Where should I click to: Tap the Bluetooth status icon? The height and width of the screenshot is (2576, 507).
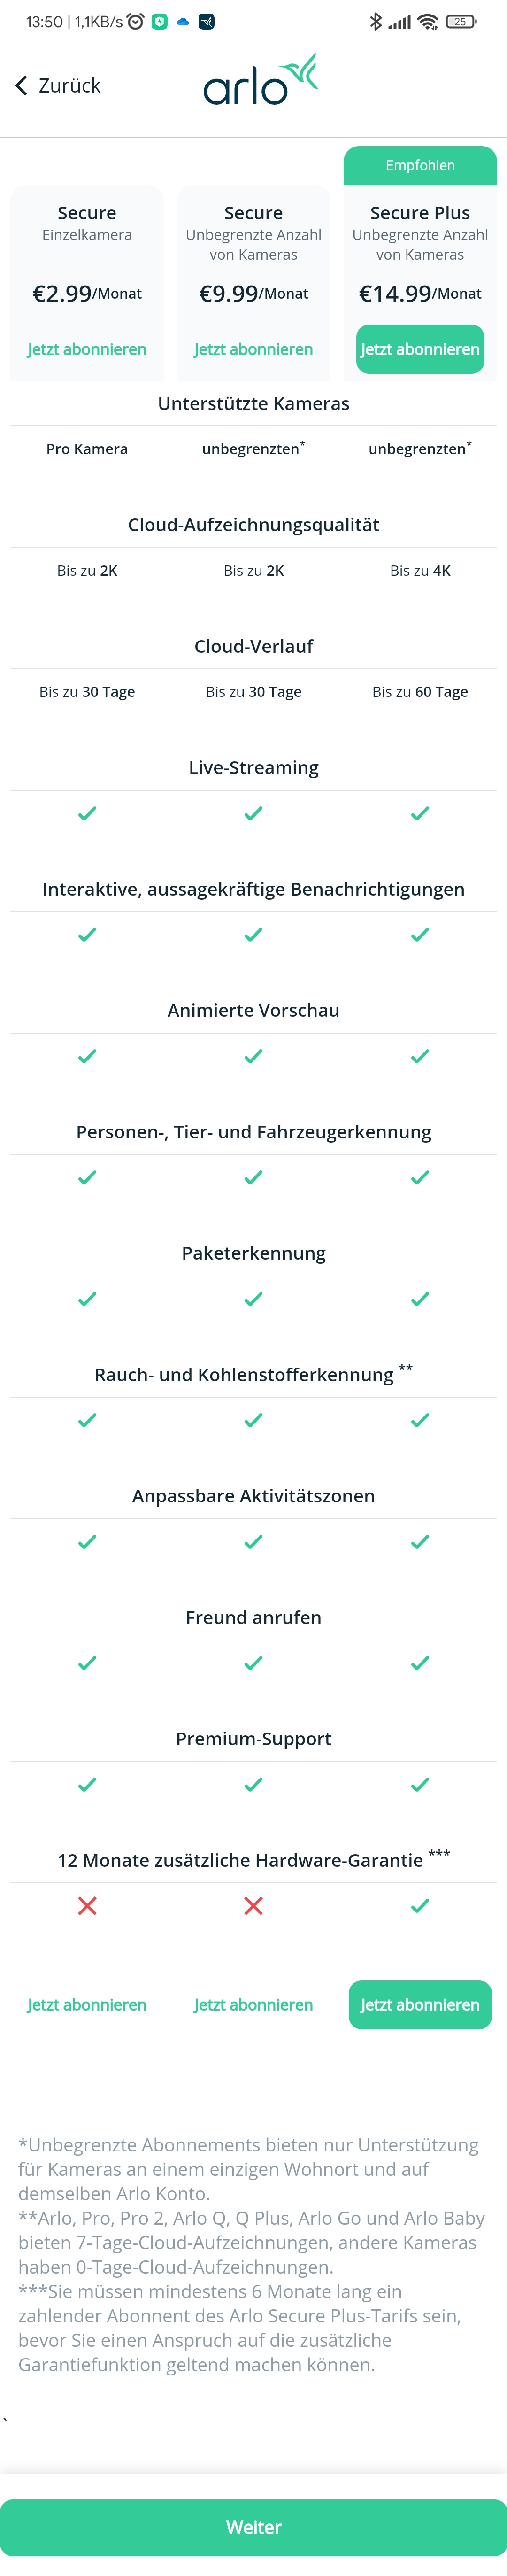(375, 21)
